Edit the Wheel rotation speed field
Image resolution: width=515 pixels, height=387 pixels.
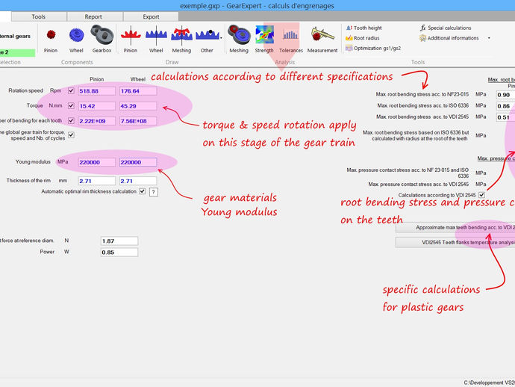pos(138,91)
